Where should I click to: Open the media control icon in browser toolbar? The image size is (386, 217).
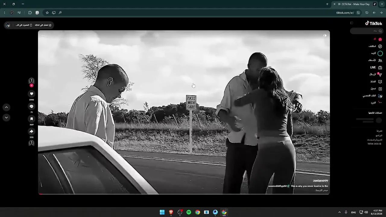pos(19,13)
